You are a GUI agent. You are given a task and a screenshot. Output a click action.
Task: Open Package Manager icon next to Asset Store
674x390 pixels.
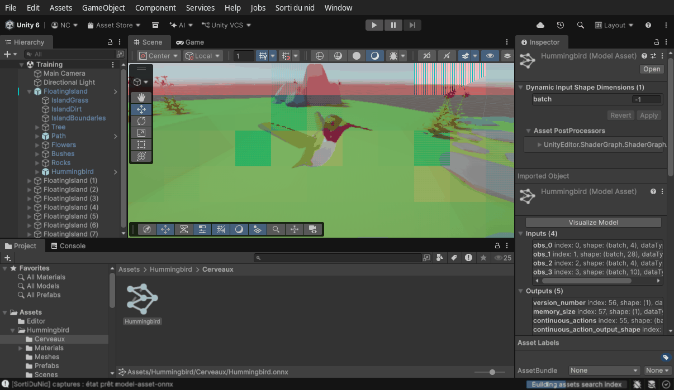coord(155,25)
